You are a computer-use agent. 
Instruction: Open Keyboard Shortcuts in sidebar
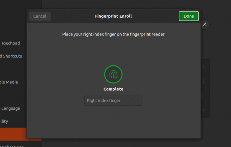point(11,56)
